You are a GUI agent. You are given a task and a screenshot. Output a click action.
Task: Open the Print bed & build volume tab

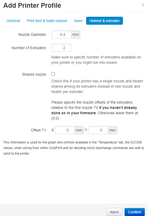point(47,21)
